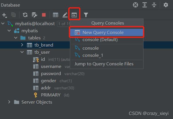The width and height of the screenshot is (173, 119).
Task: Click the red stop/disconnect icon
Action: pos(44,15)
